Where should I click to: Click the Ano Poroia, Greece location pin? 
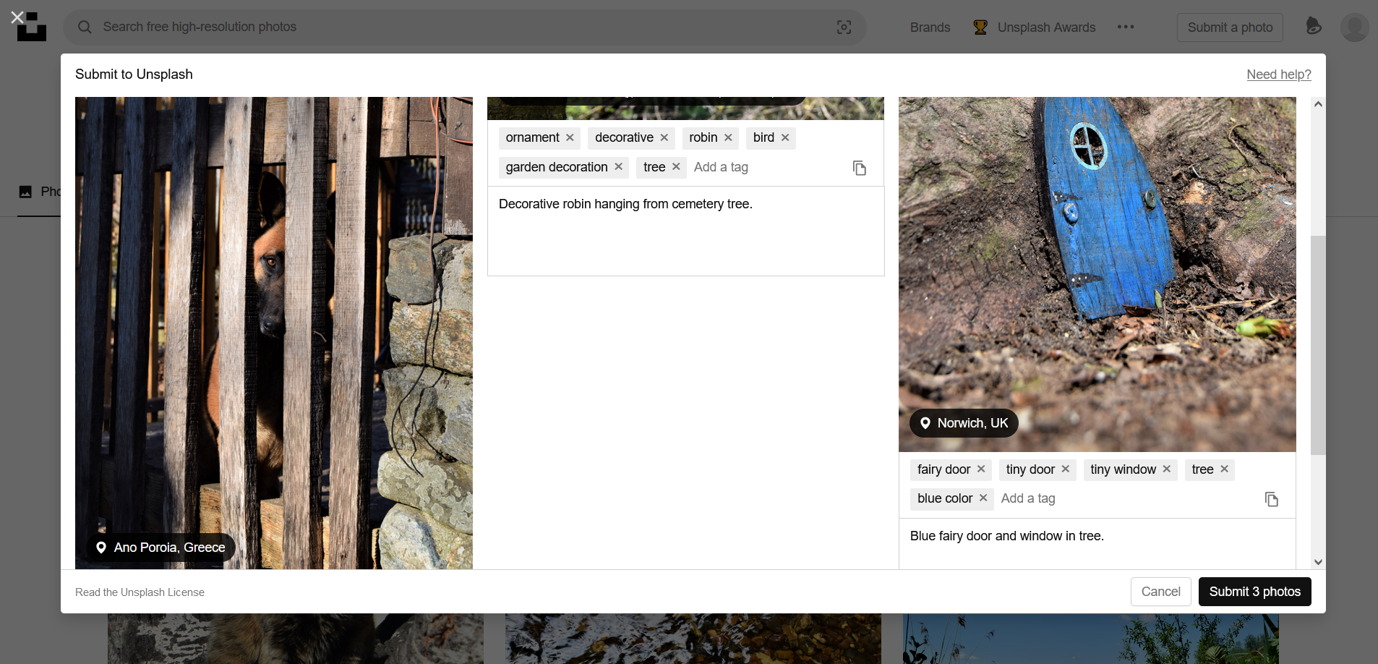[101, 548]
